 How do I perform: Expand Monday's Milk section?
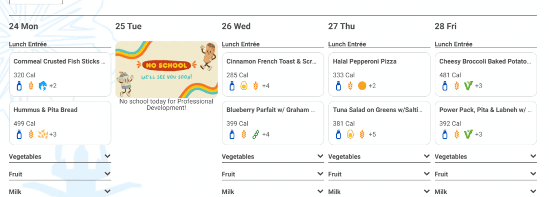click(60, 192)
